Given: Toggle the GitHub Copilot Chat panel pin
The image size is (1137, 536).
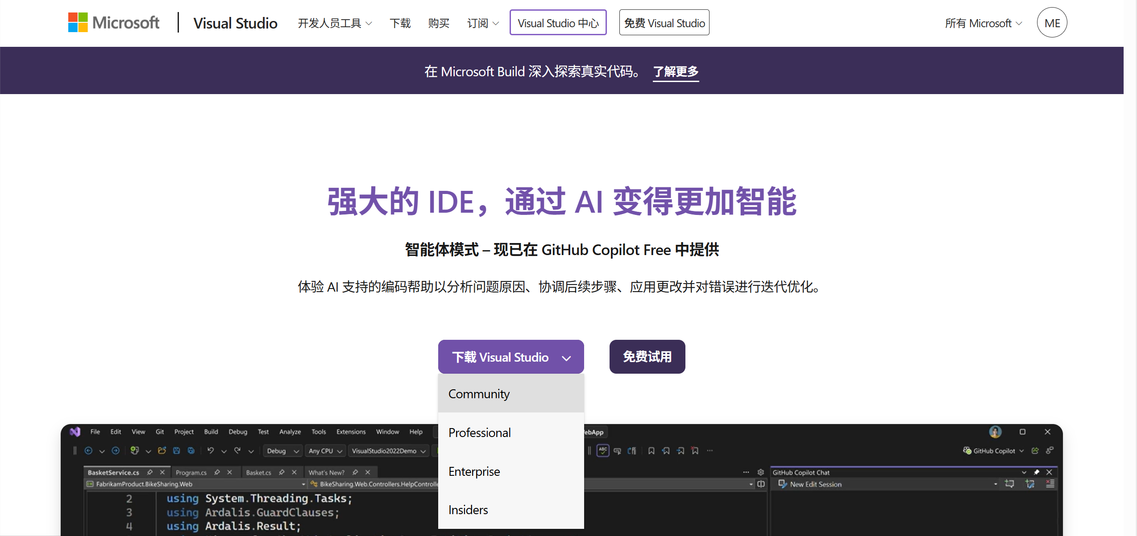Looking at the screenshot, I should tap(1037, 472).
